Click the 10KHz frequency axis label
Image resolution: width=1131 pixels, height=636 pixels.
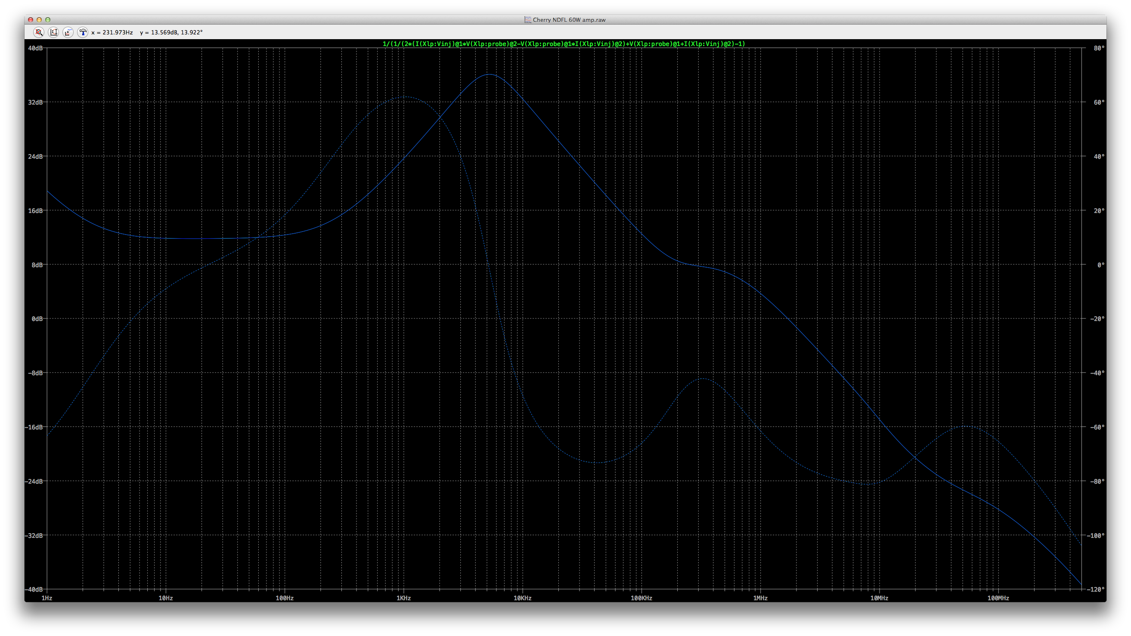(x=523, y=598)
